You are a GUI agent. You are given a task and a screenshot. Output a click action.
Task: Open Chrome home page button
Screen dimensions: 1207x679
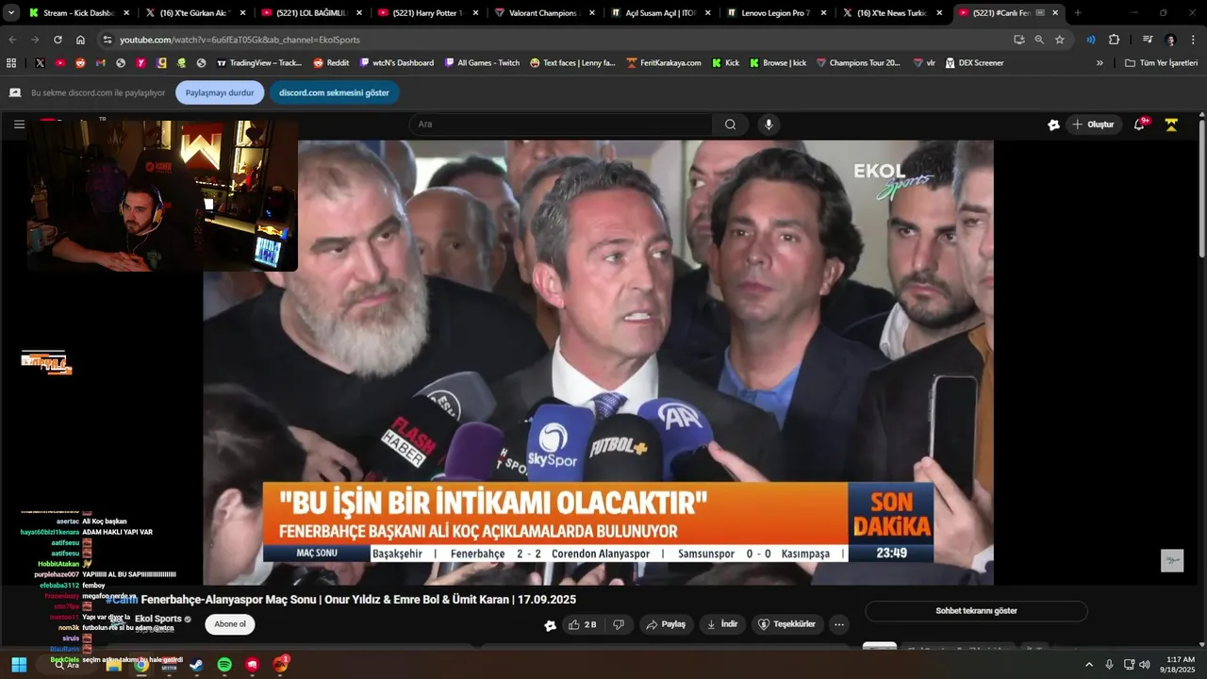(x=80, y=40)
